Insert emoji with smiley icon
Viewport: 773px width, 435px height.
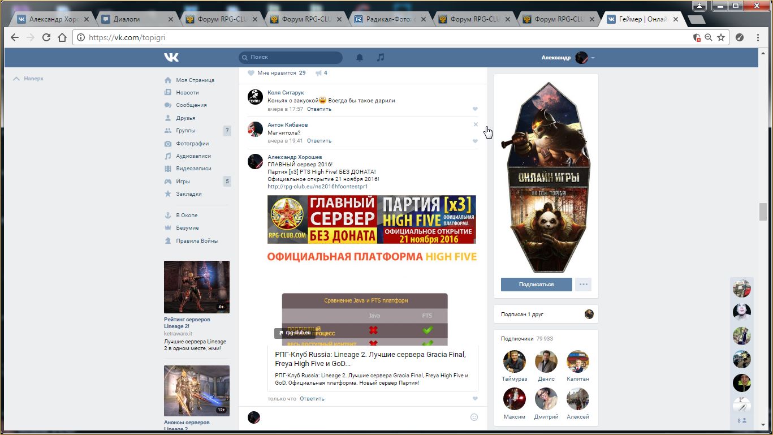[x=474, y=417]
